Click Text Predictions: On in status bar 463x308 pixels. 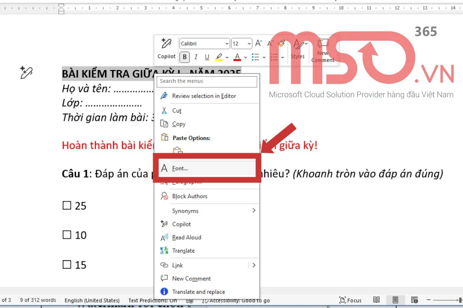(152, 300)
